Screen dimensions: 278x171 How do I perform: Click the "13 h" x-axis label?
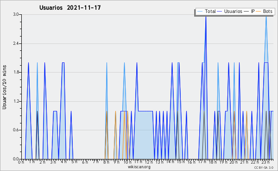pos(159,162)
